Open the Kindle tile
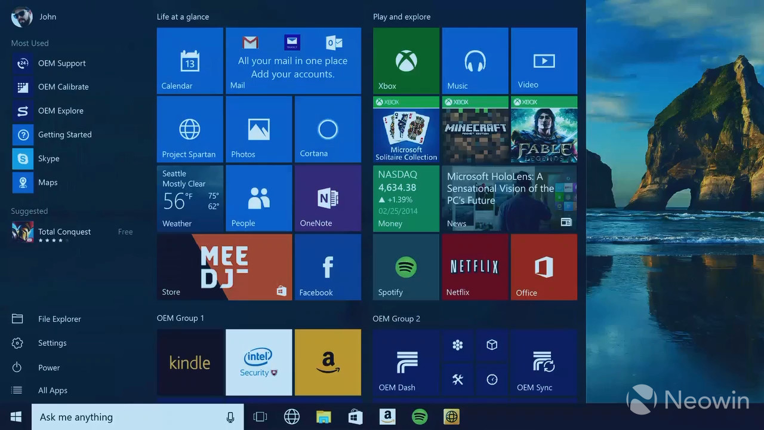764x430 pixels. click(x=190, y=362)
